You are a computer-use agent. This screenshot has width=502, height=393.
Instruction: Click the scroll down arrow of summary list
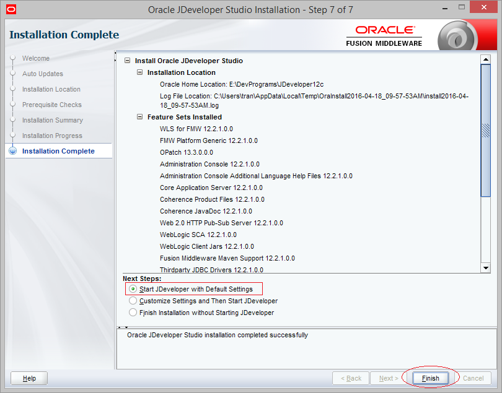tap(486, 268)
